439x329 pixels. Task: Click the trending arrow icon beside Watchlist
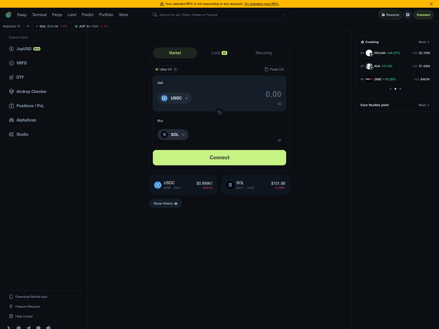pyautogui.click(x=28, y=26)
